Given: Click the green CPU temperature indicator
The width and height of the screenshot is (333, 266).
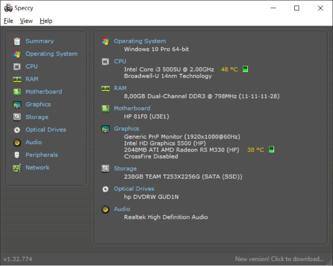Looking at the screenshot, I should (x=245, y=69).
